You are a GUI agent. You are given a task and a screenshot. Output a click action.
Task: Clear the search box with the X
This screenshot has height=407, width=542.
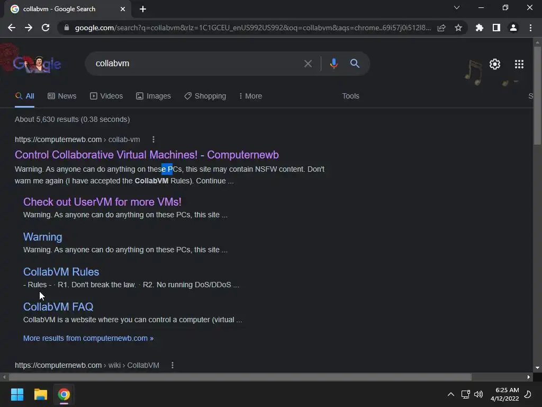308,64
